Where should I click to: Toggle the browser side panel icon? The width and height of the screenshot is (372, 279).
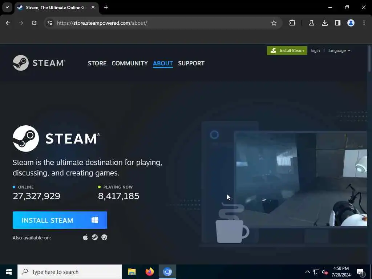pyautogui.click(x=338, y=23)
